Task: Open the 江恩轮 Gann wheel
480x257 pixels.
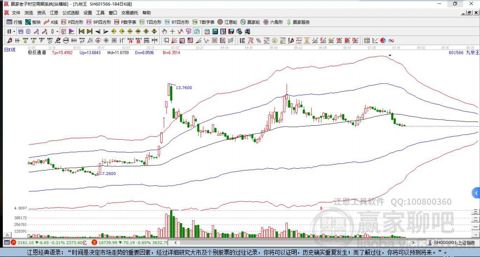Action: tap(227, 22)
